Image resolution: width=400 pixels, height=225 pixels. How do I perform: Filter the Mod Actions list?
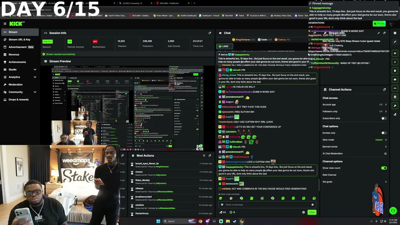204,156
